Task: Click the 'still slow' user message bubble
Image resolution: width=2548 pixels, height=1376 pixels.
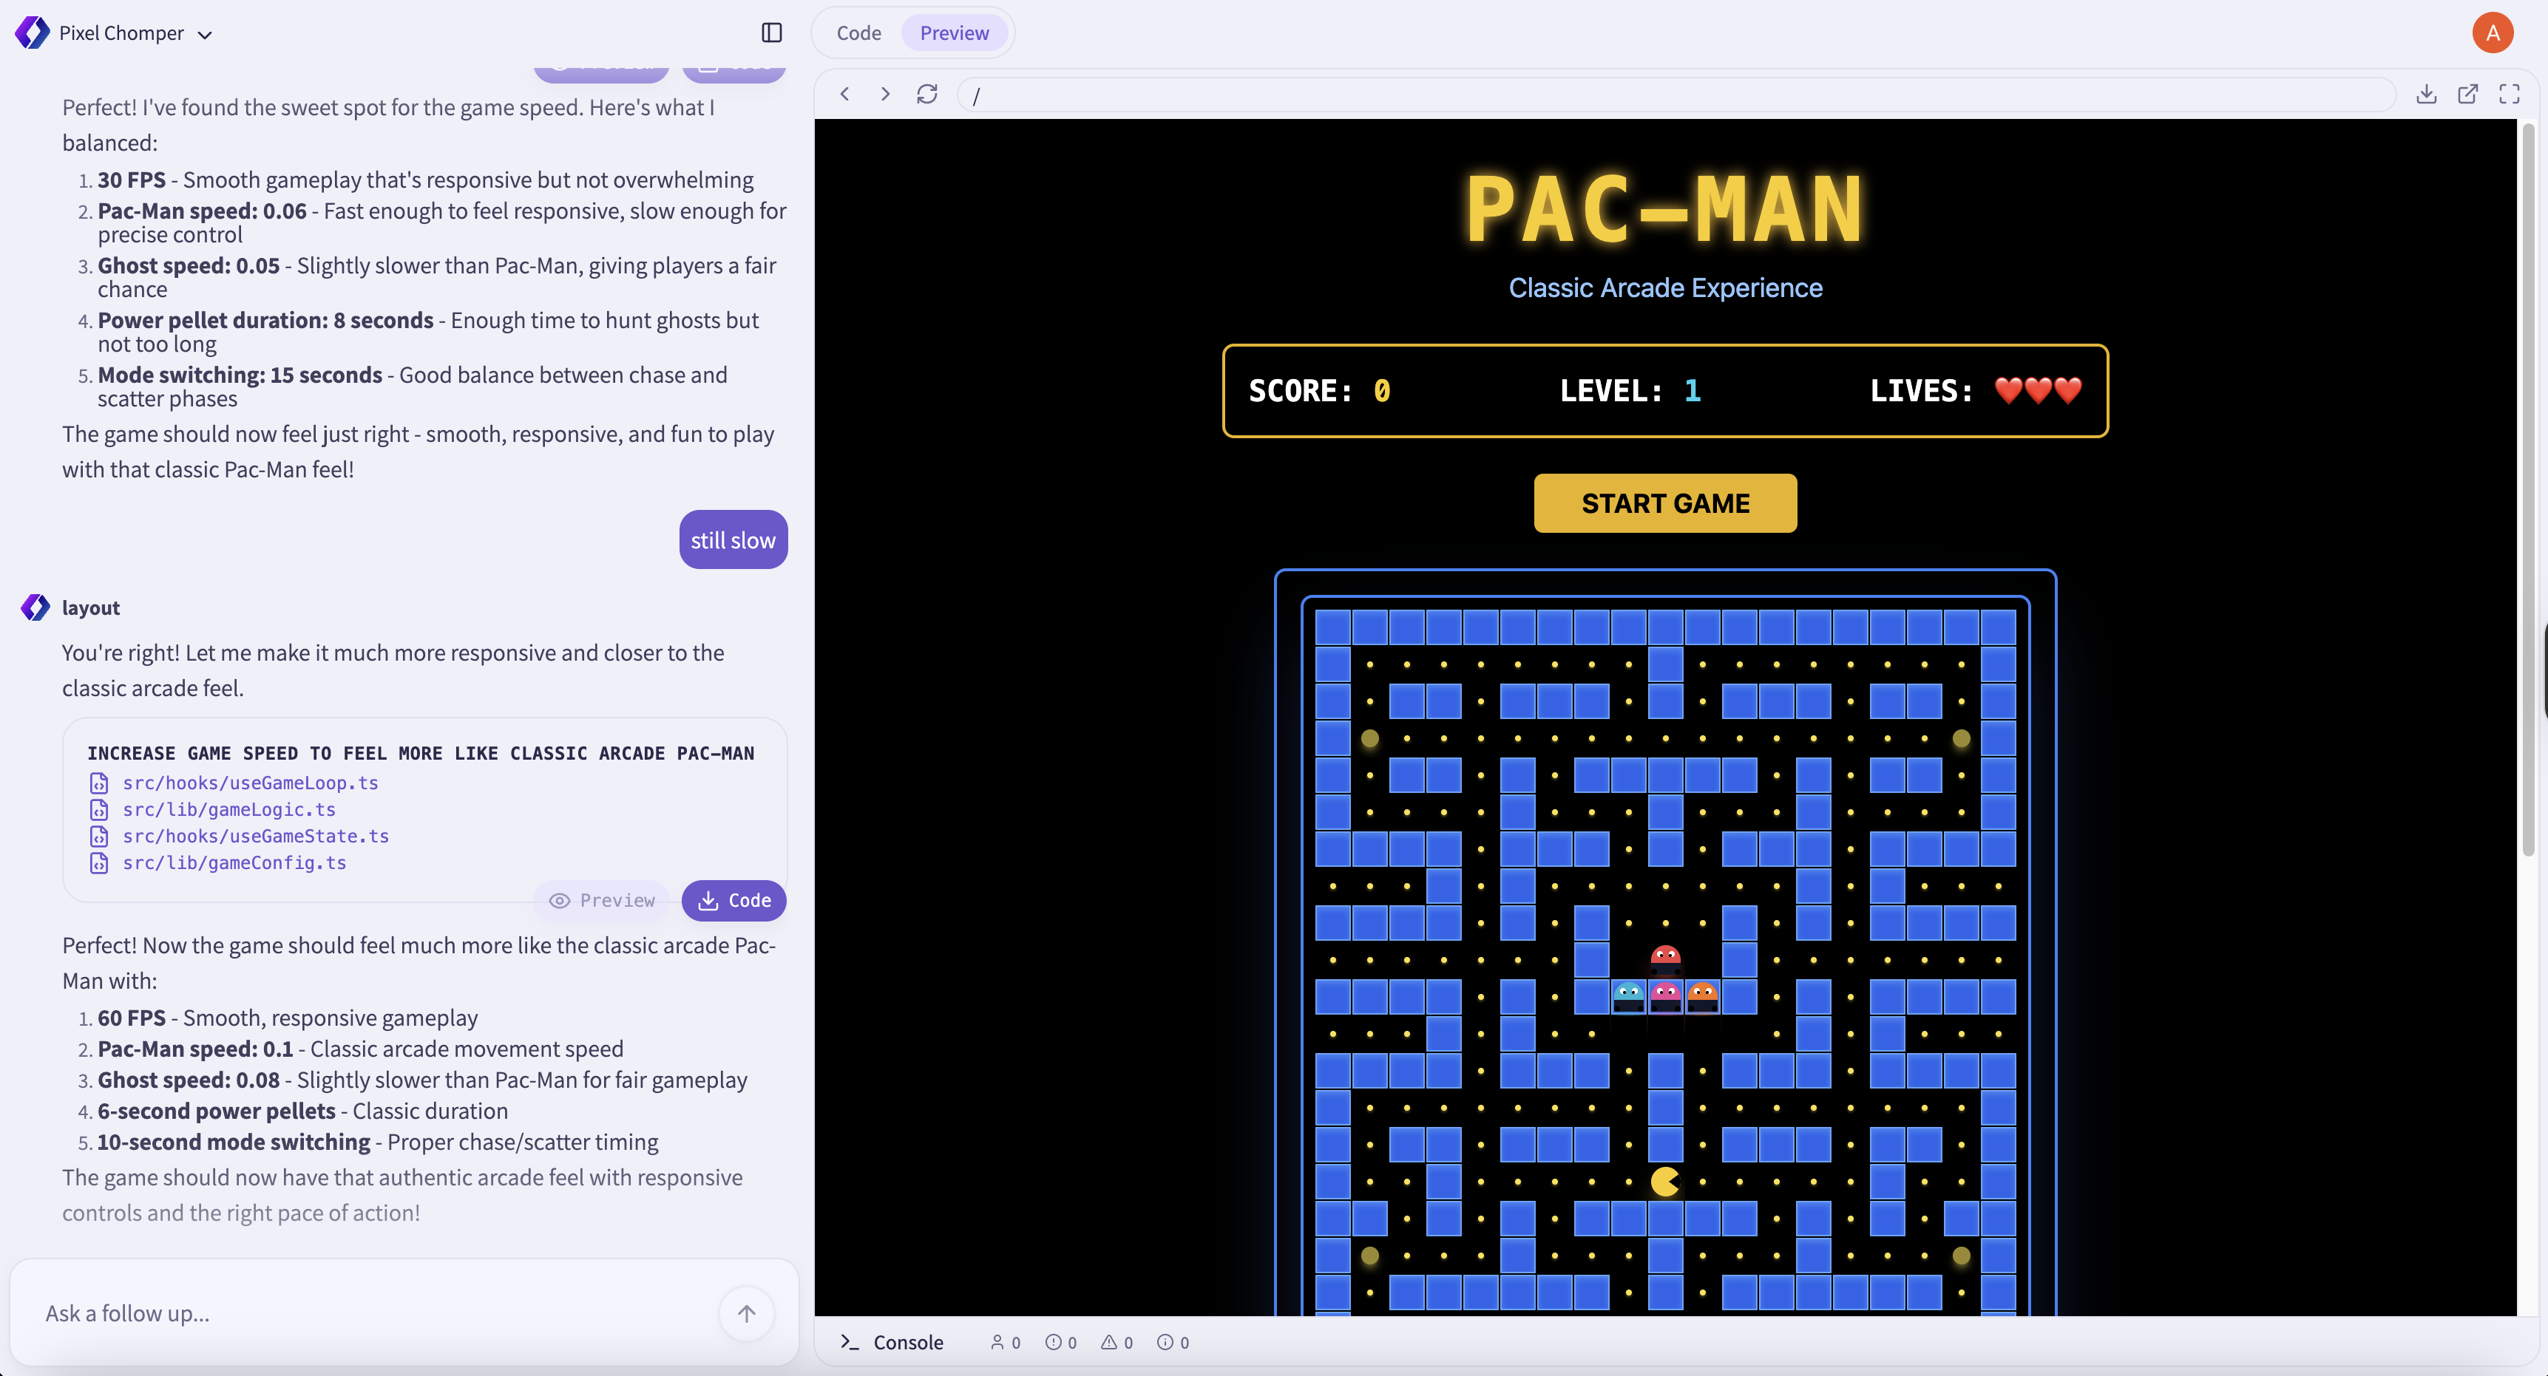Action: 733,539
